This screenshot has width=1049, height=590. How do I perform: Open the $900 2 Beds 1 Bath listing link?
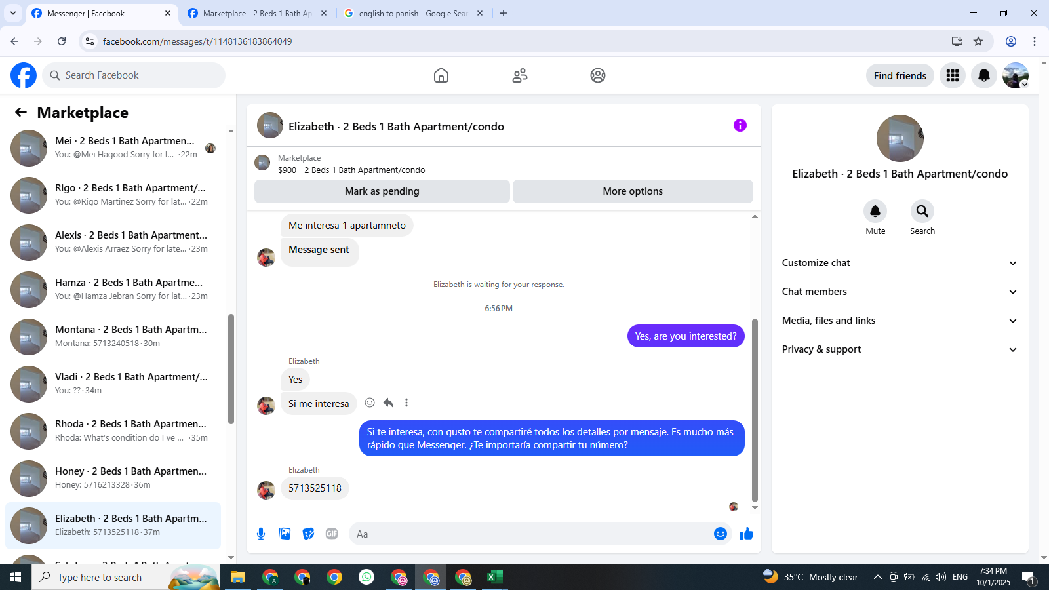coord(351,170)
